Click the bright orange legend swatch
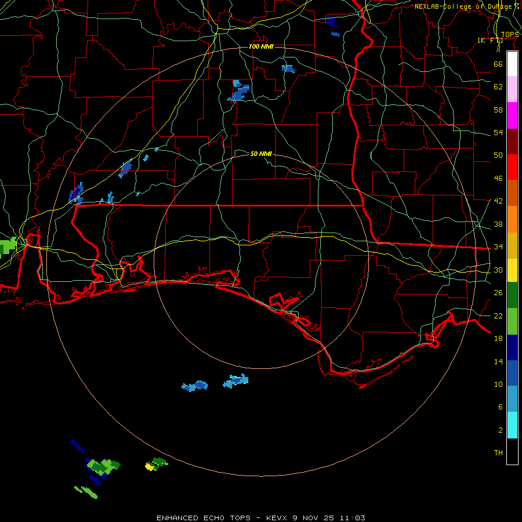 pos(512,219)
